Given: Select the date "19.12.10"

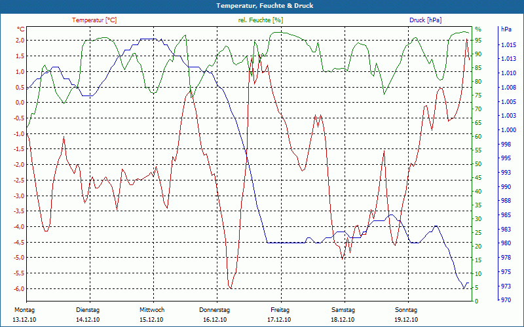Looking at the screenshot, I should coord(406,320).
